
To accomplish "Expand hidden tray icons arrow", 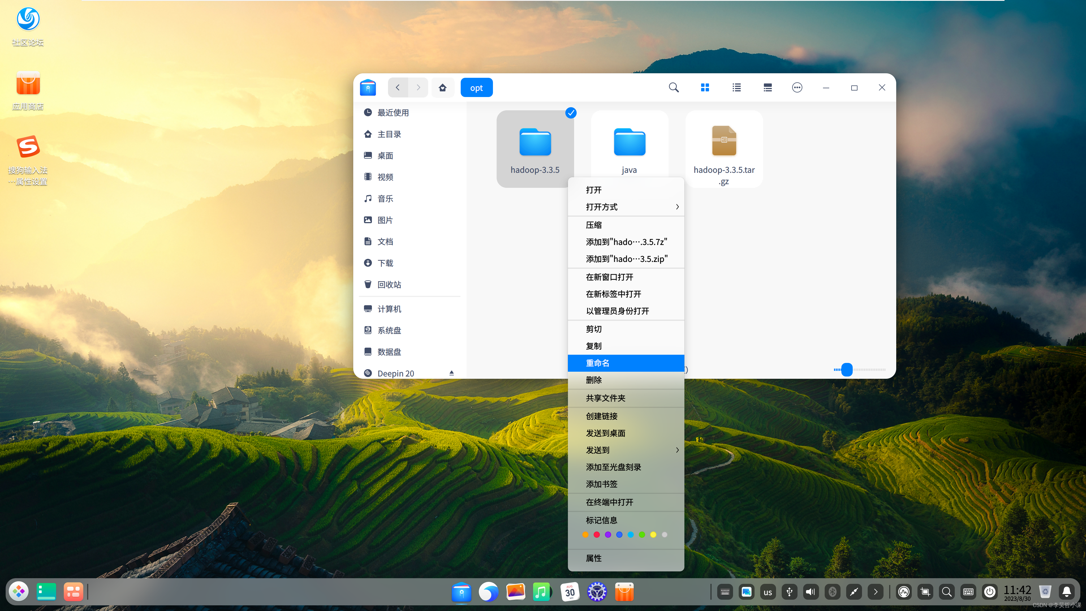I will (x=876, y=592).
